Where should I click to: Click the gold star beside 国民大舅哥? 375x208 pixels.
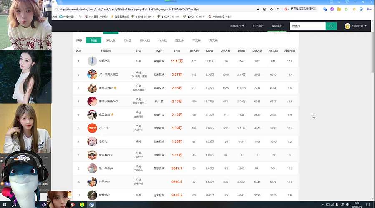point(115,88)
